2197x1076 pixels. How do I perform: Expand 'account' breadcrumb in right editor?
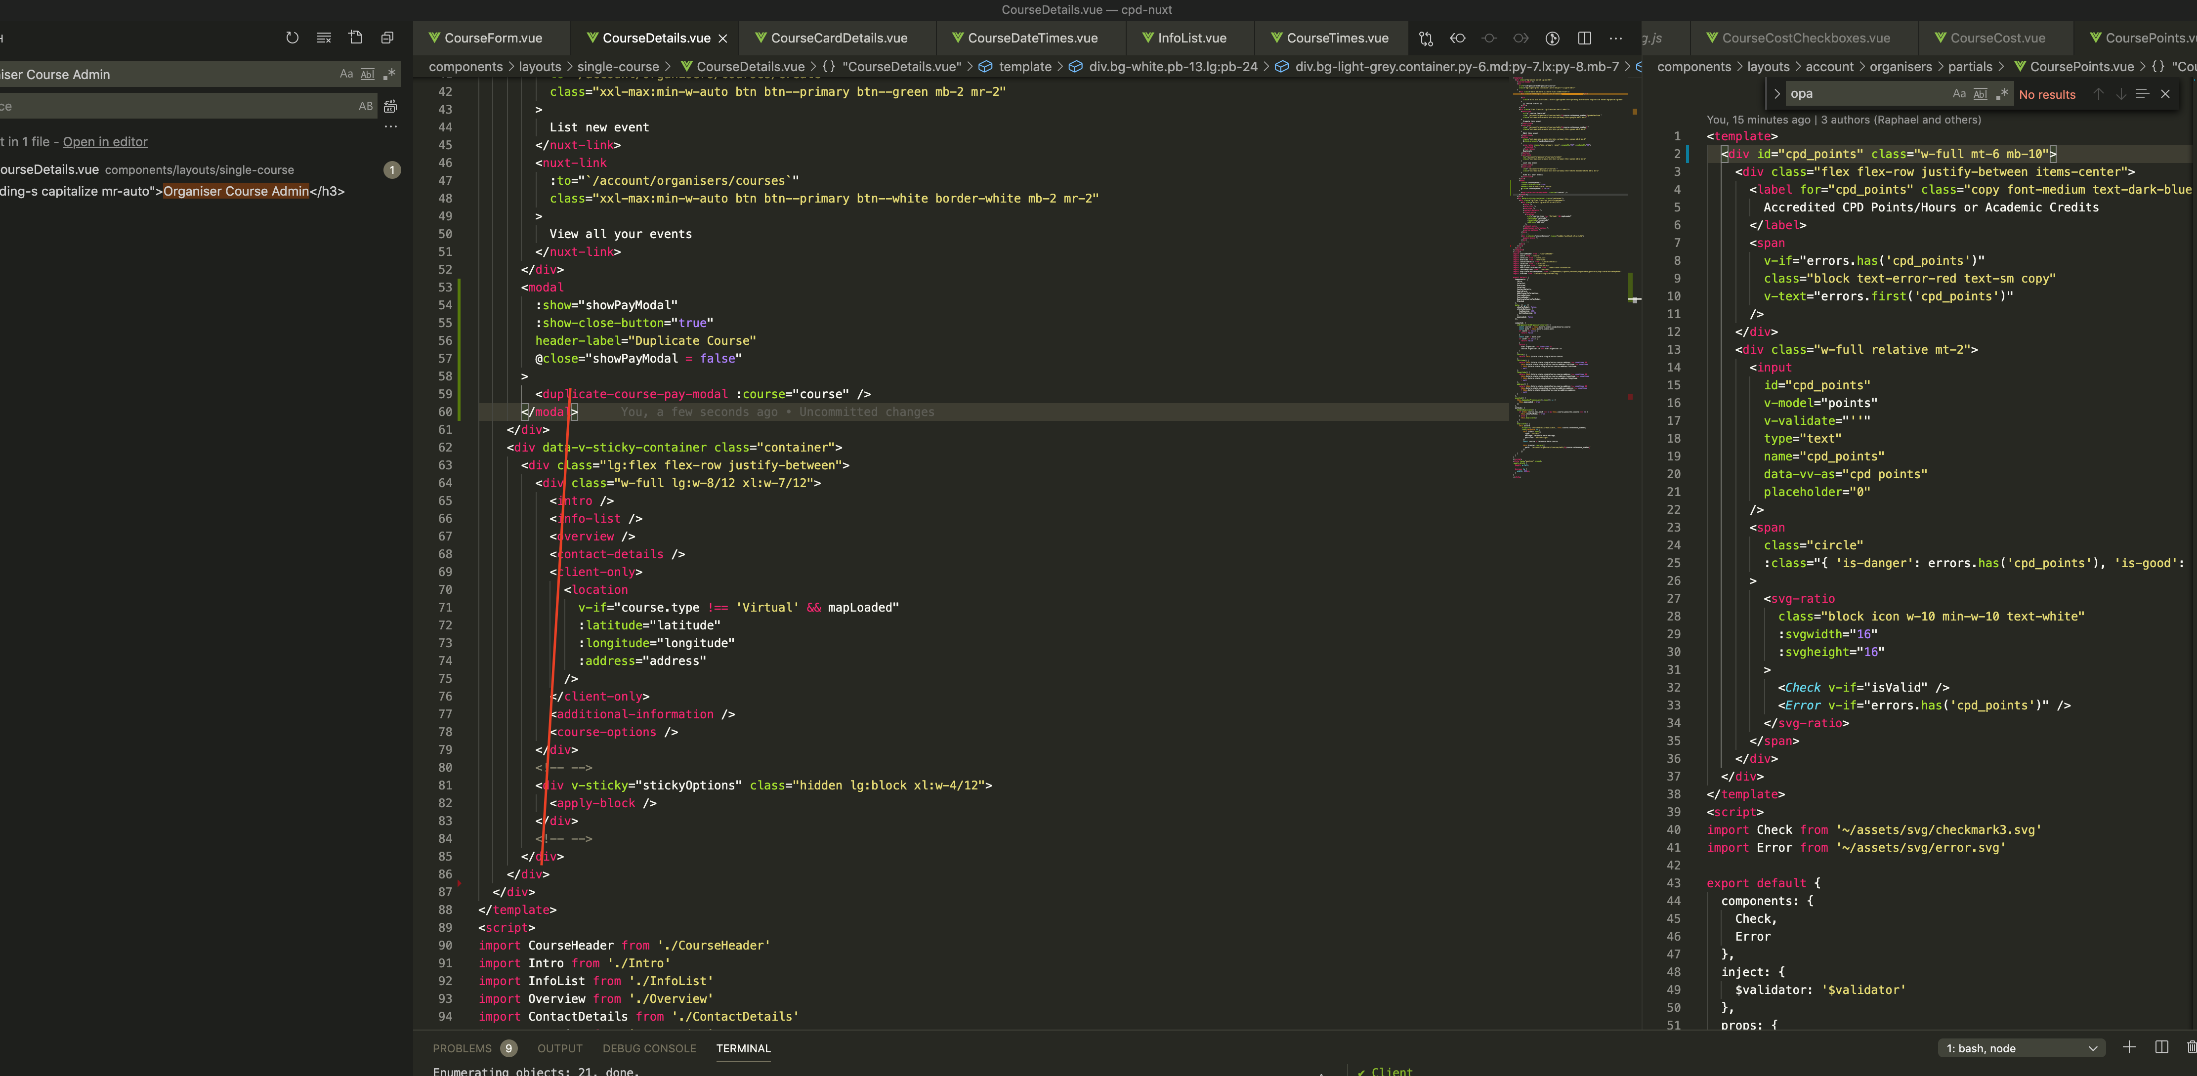pos(1829,67)
